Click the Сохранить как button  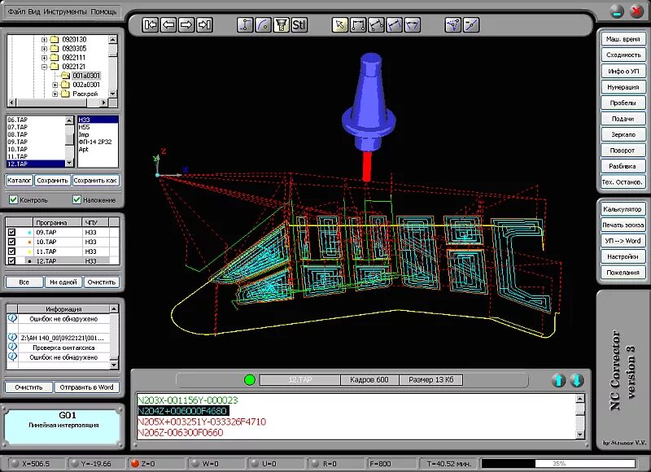(95, 181)
